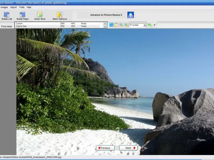Click the Force resize button

[6, 26]
